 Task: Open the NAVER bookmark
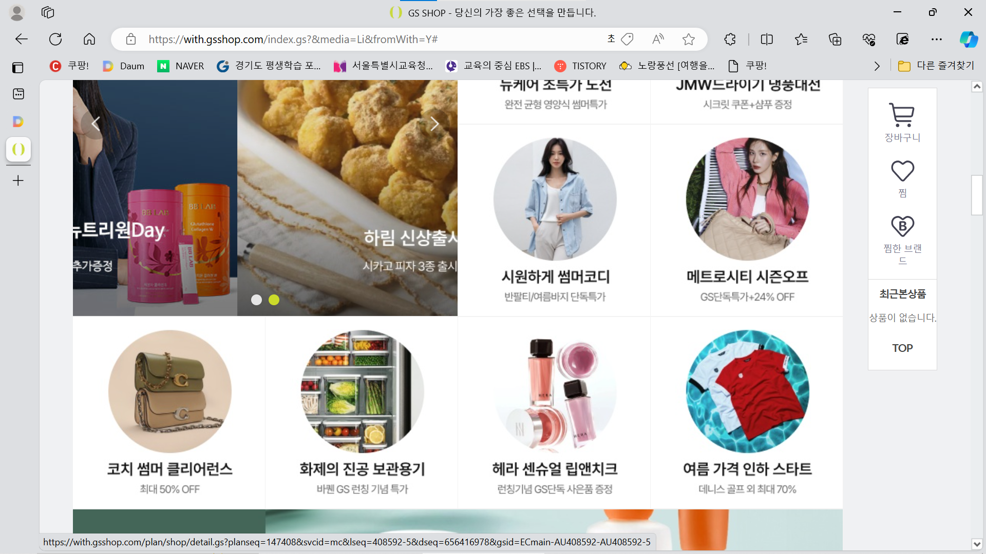181,66
